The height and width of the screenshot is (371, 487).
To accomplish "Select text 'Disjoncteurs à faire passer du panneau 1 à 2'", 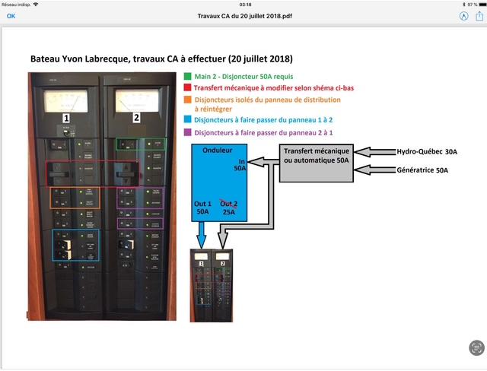I will coord(263,120).
